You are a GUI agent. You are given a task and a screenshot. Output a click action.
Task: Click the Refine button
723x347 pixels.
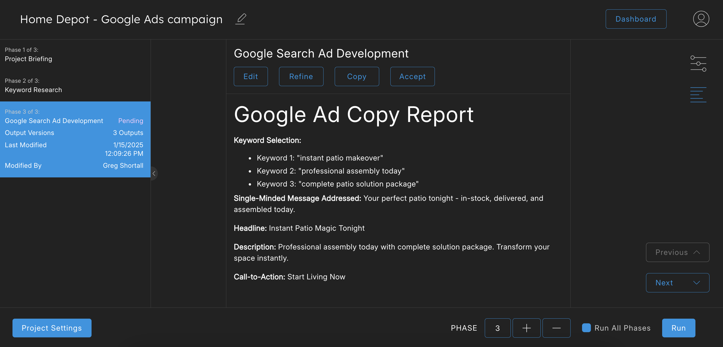click(x=301, y=76)
